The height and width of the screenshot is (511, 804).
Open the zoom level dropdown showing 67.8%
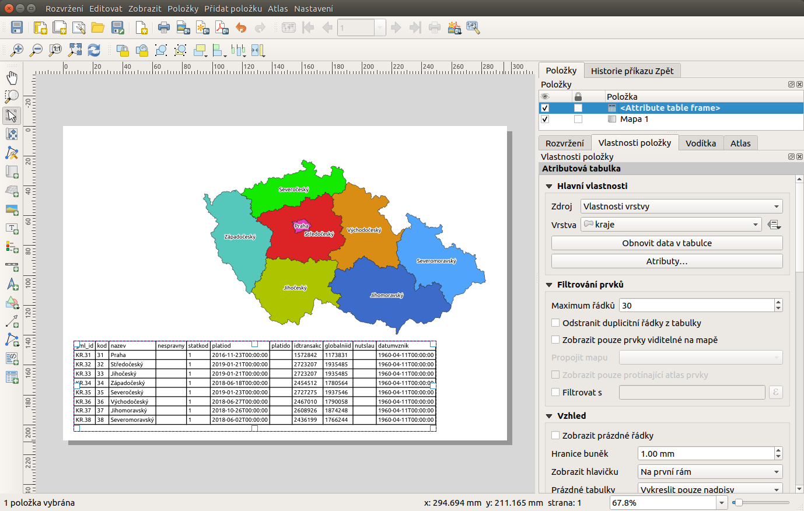[722, 503]
